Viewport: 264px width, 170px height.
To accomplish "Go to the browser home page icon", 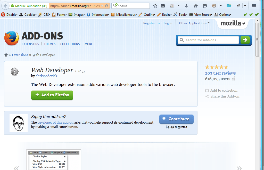I will (x=195, y=6).
